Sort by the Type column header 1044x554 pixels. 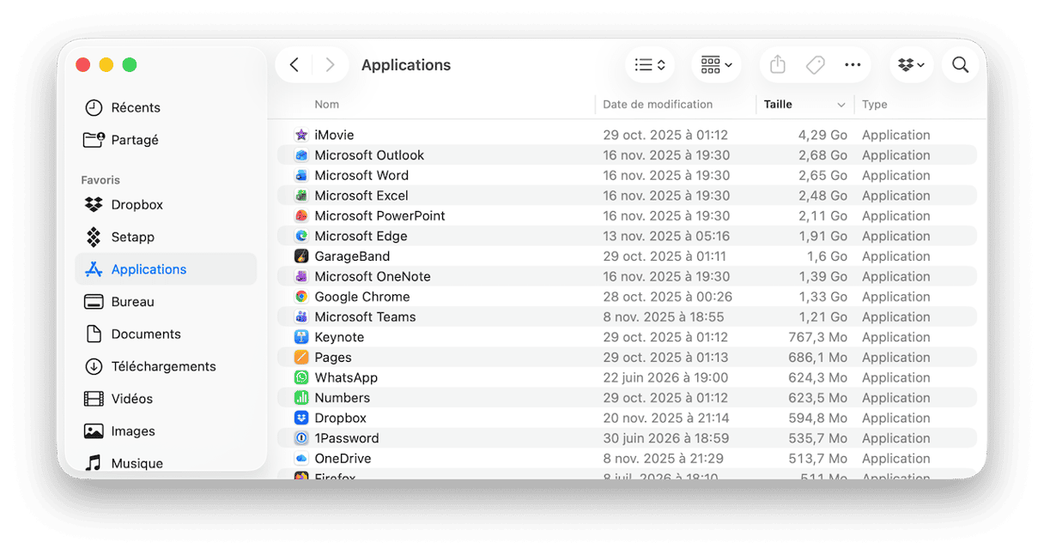tap(875, 105)
